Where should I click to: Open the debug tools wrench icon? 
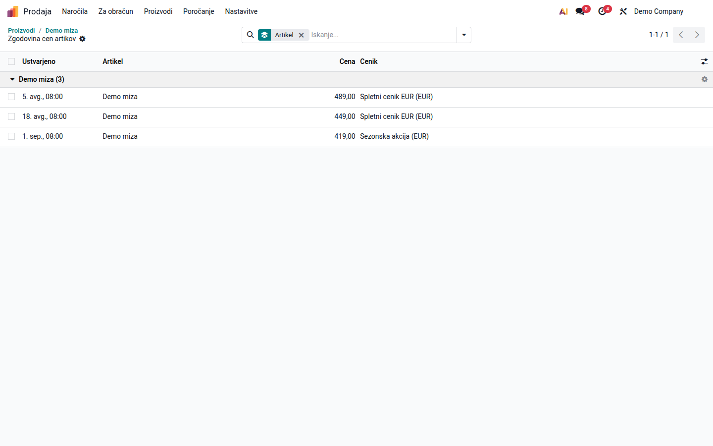[x=623, y=11]
